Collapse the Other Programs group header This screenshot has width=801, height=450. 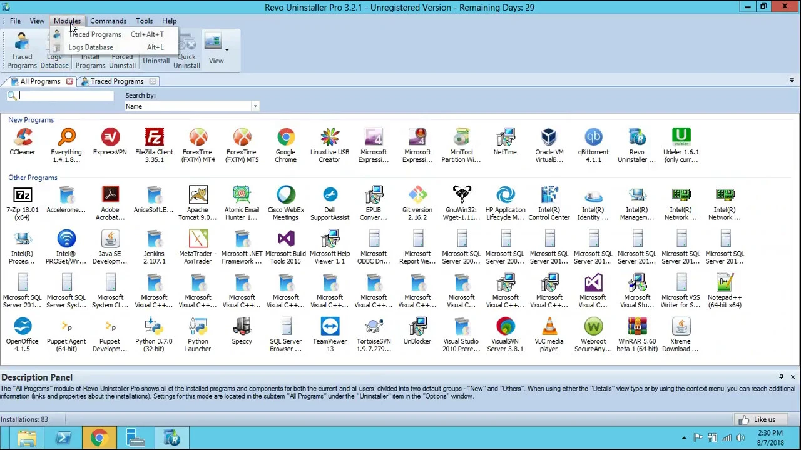(33, 177)
